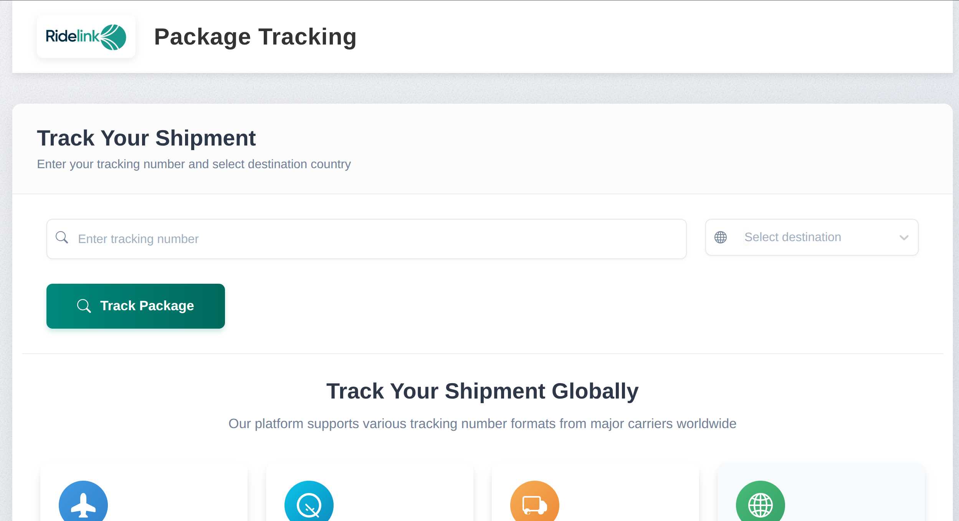Click the cyan magnifier icon on the second card
Viewport: 959px width, 521px height.
pos(309,504)
